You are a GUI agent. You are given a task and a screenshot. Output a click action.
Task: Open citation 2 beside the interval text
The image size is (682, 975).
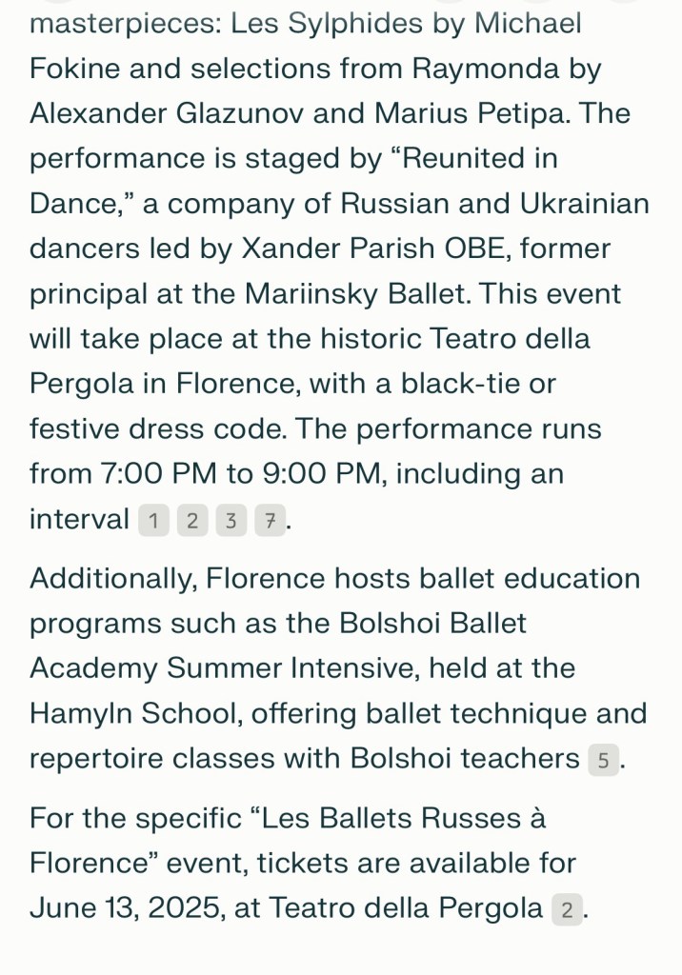192,521
